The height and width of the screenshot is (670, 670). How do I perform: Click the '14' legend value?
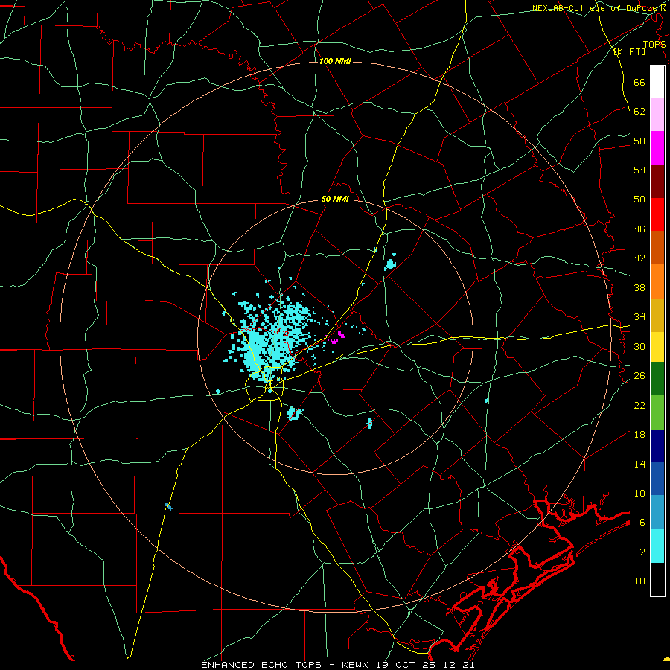click(x=639, y=464)
